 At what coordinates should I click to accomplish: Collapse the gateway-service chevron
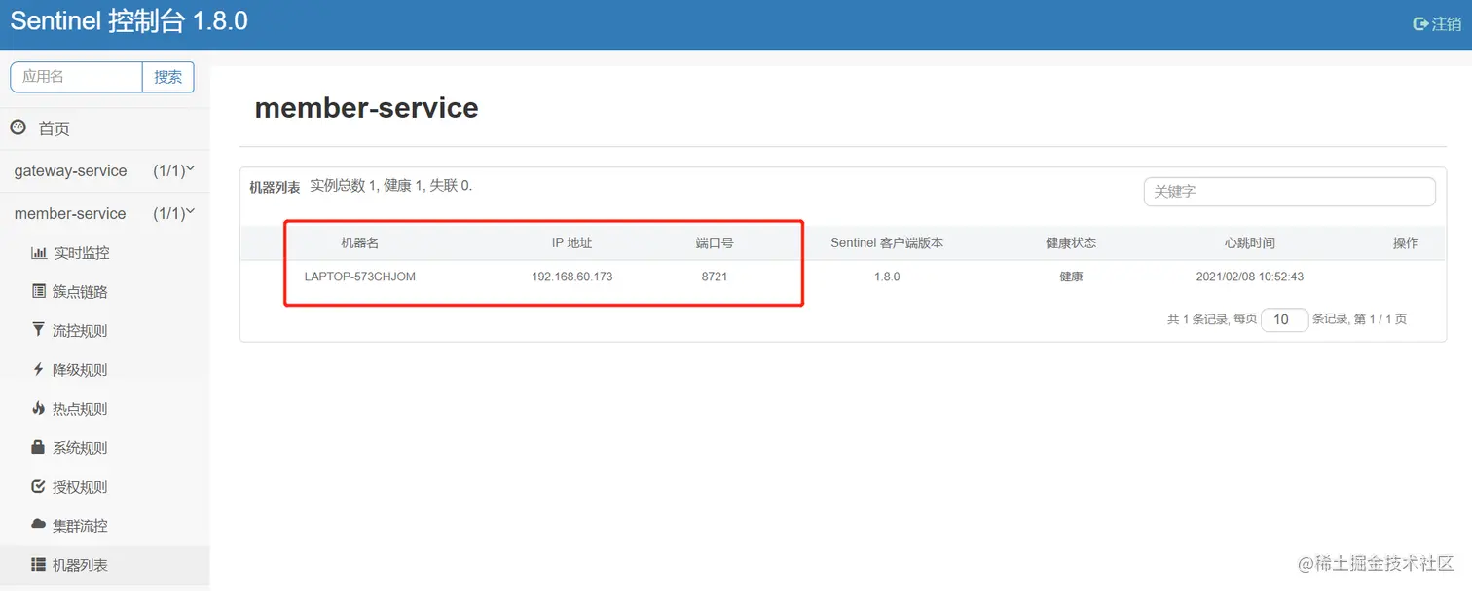coord(191,169)
